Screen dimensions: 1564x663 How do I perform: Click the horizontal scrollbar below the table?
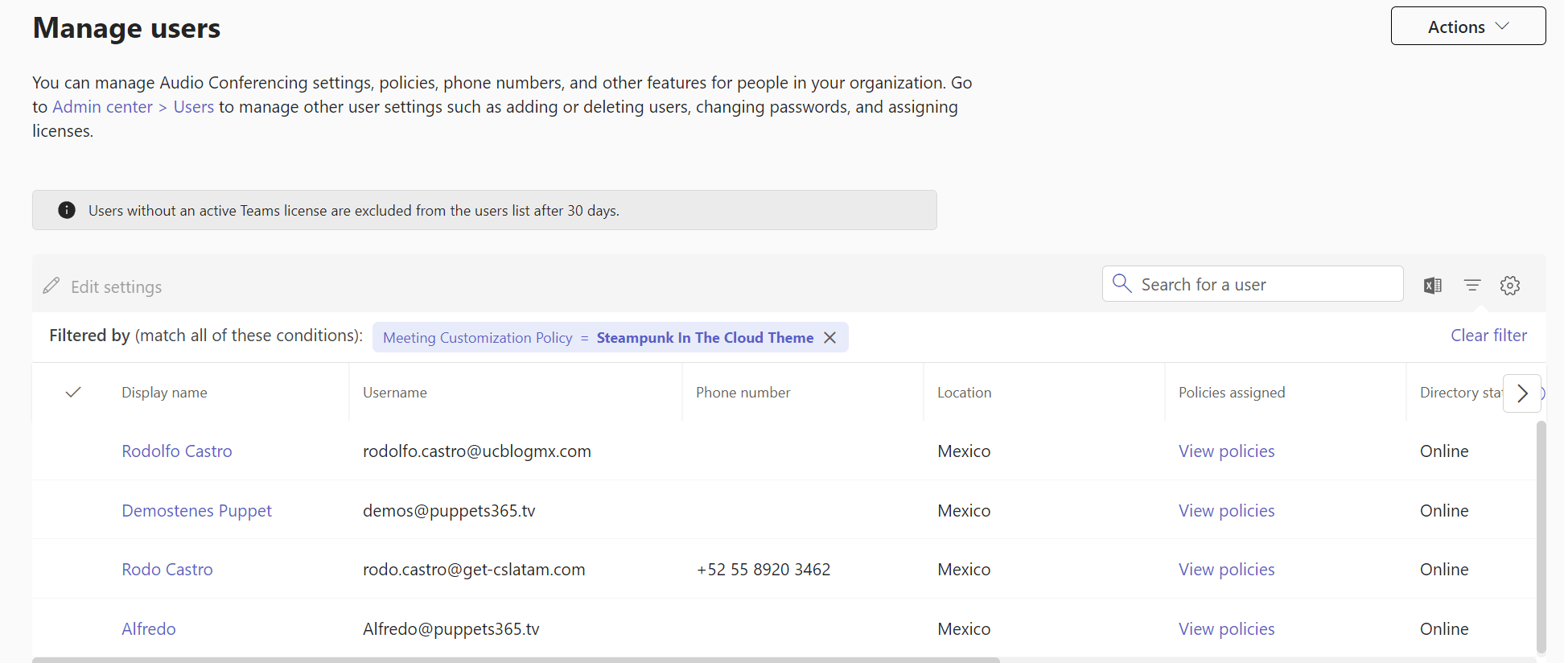click(x=515, y=660)
